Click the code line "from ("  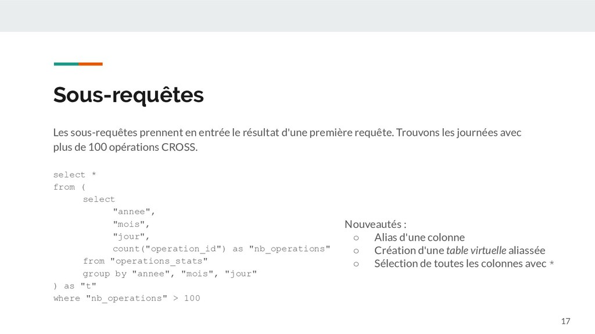coord(70,187)
